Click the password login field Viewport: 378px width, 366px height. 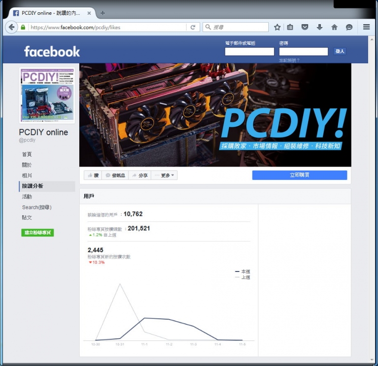pos(304,51)
